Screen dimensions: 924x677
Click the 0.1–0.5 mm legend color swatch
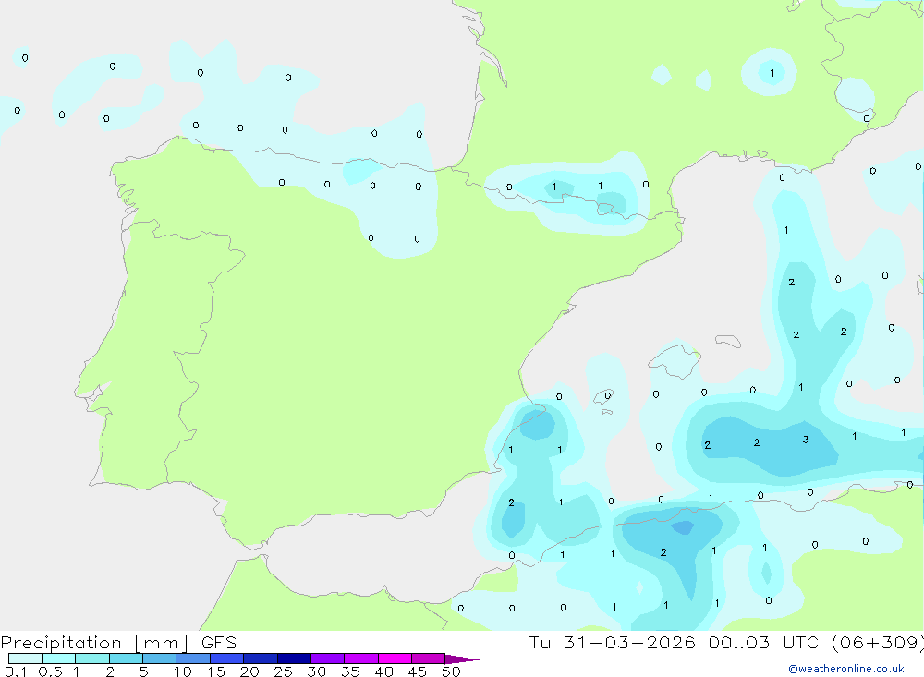pos(25,659)
